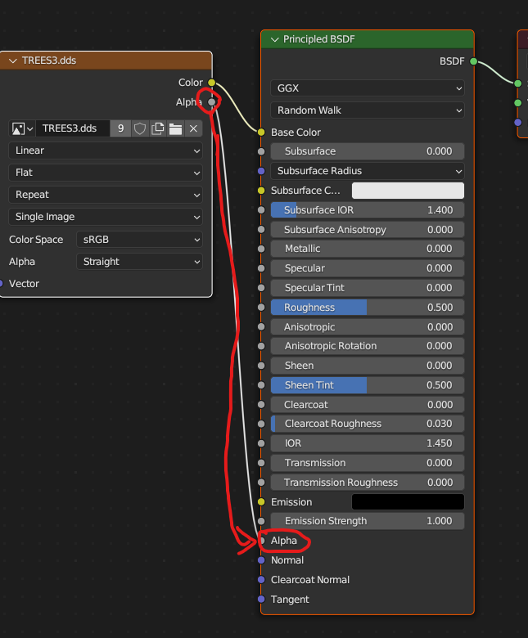
Task: Open the Random Walk subsurface method dropdown
Action: point(368,110)
